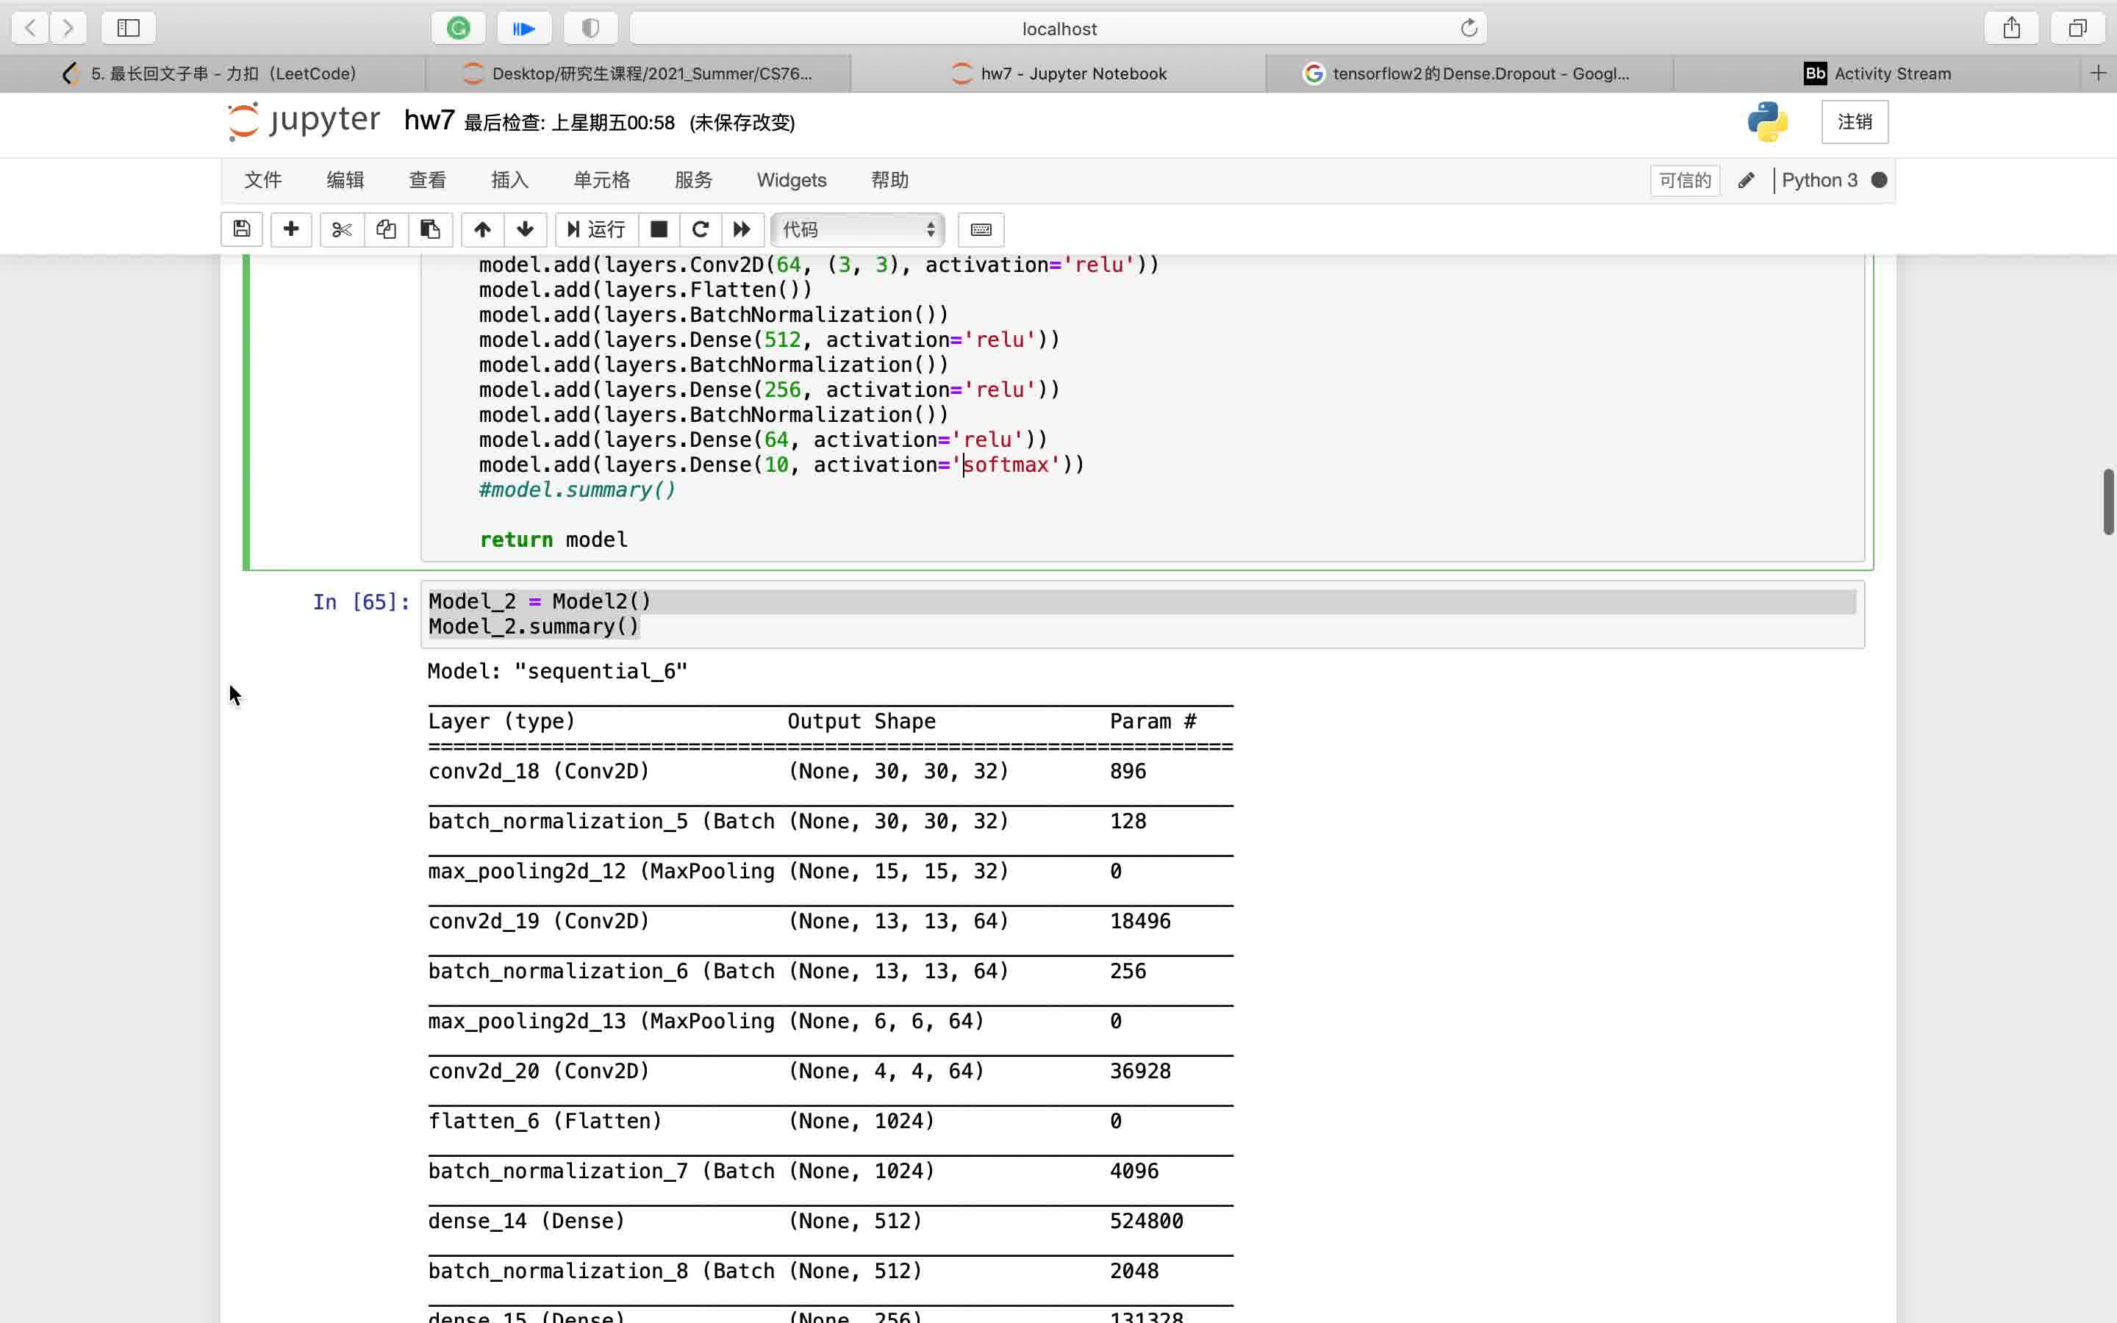Click the blue play extension icon

tap(524, 28)
